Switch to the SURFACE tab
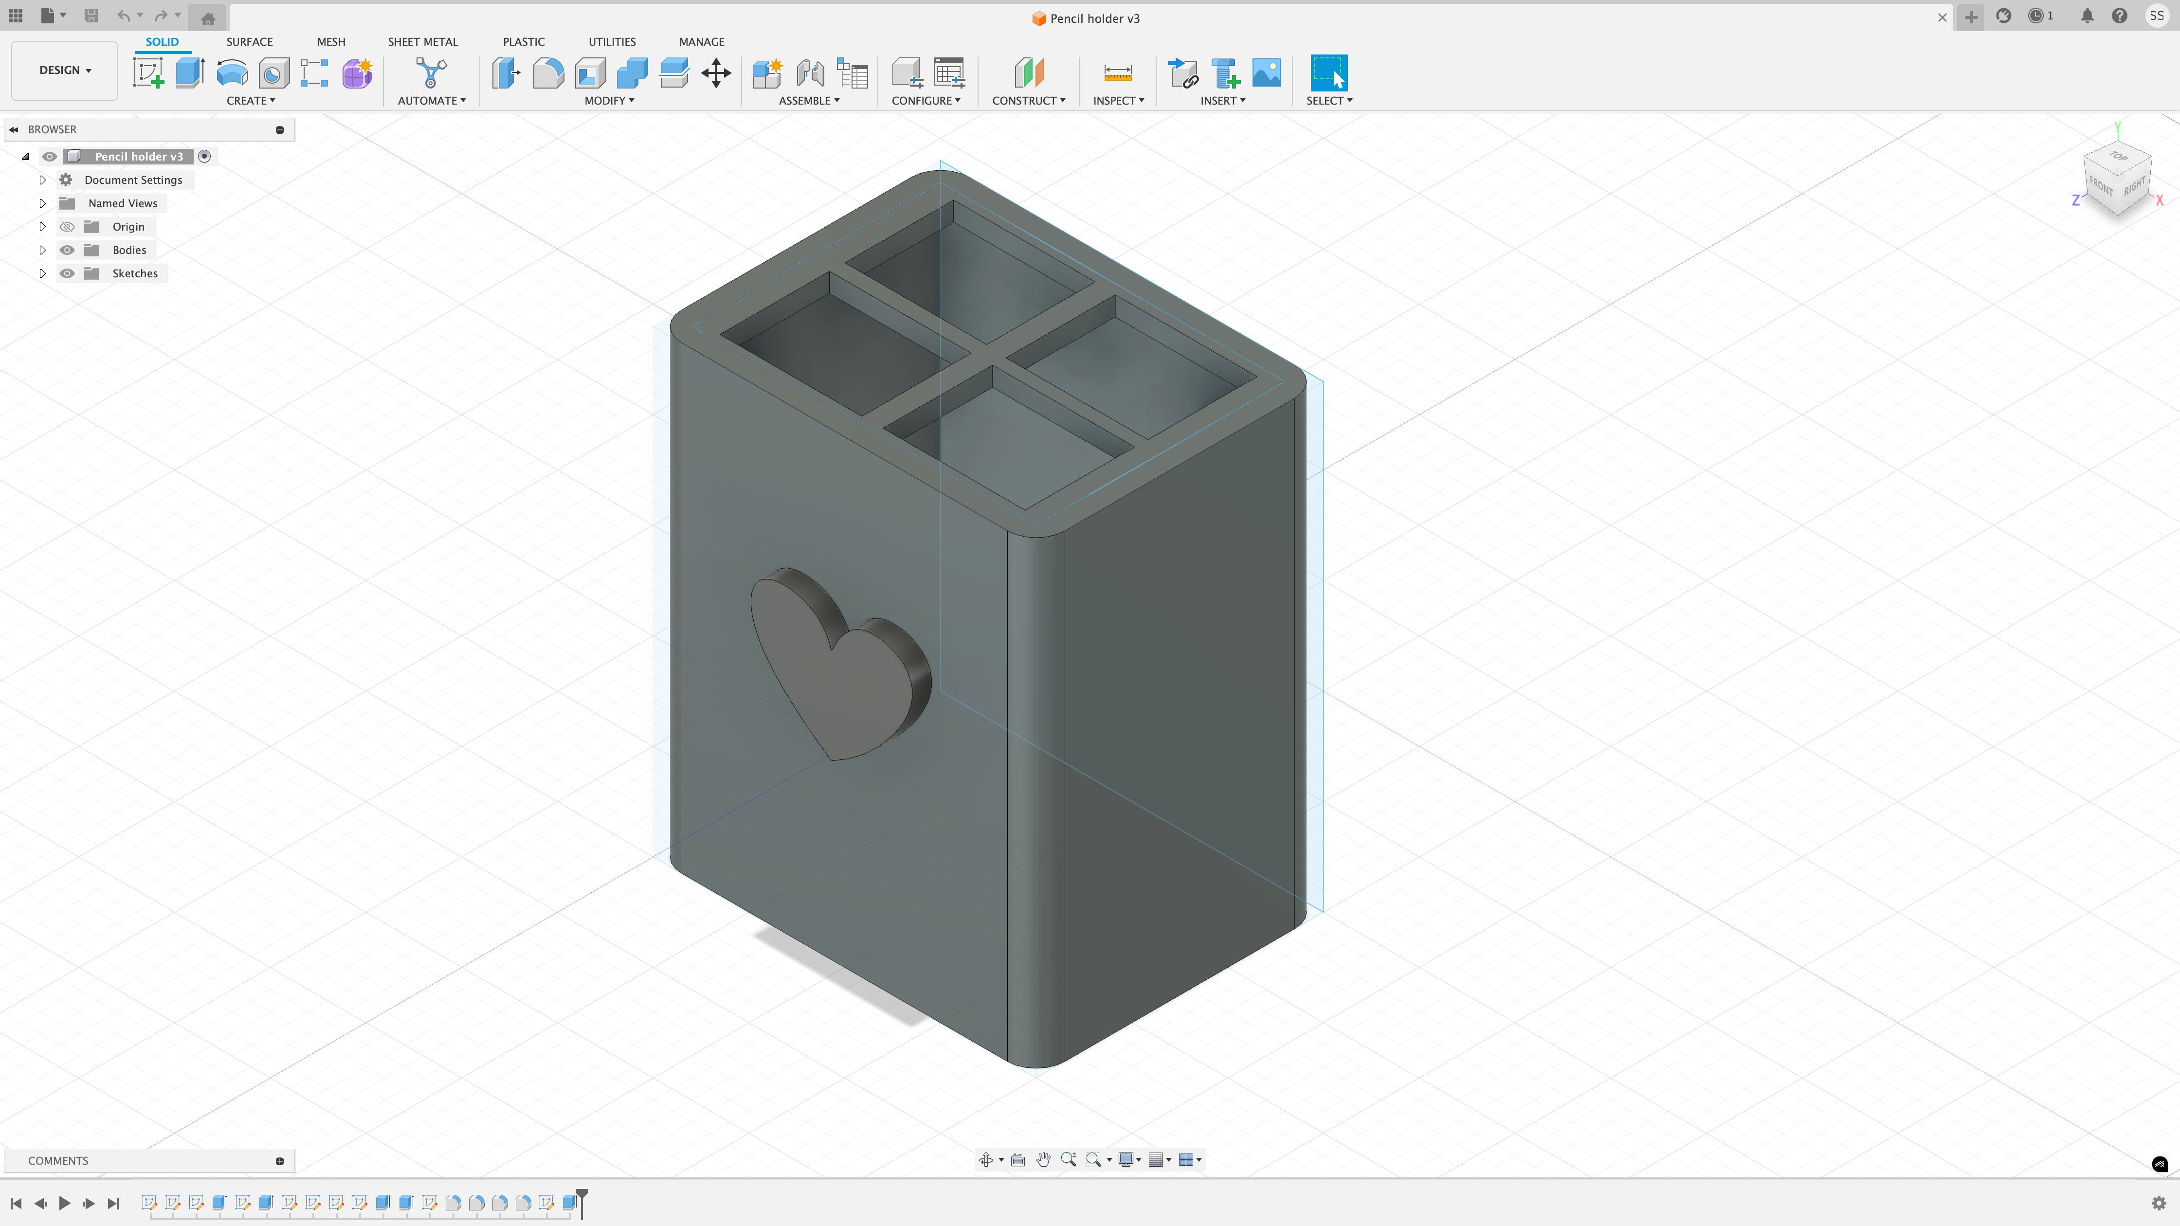 (x=249, y=41)
